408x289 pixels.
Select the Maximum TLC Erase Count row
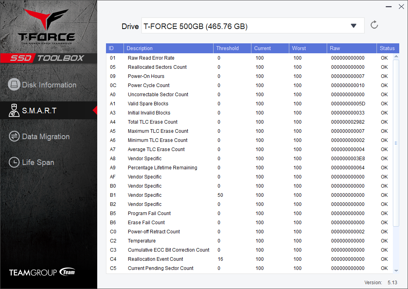click(x=249, y=131)
